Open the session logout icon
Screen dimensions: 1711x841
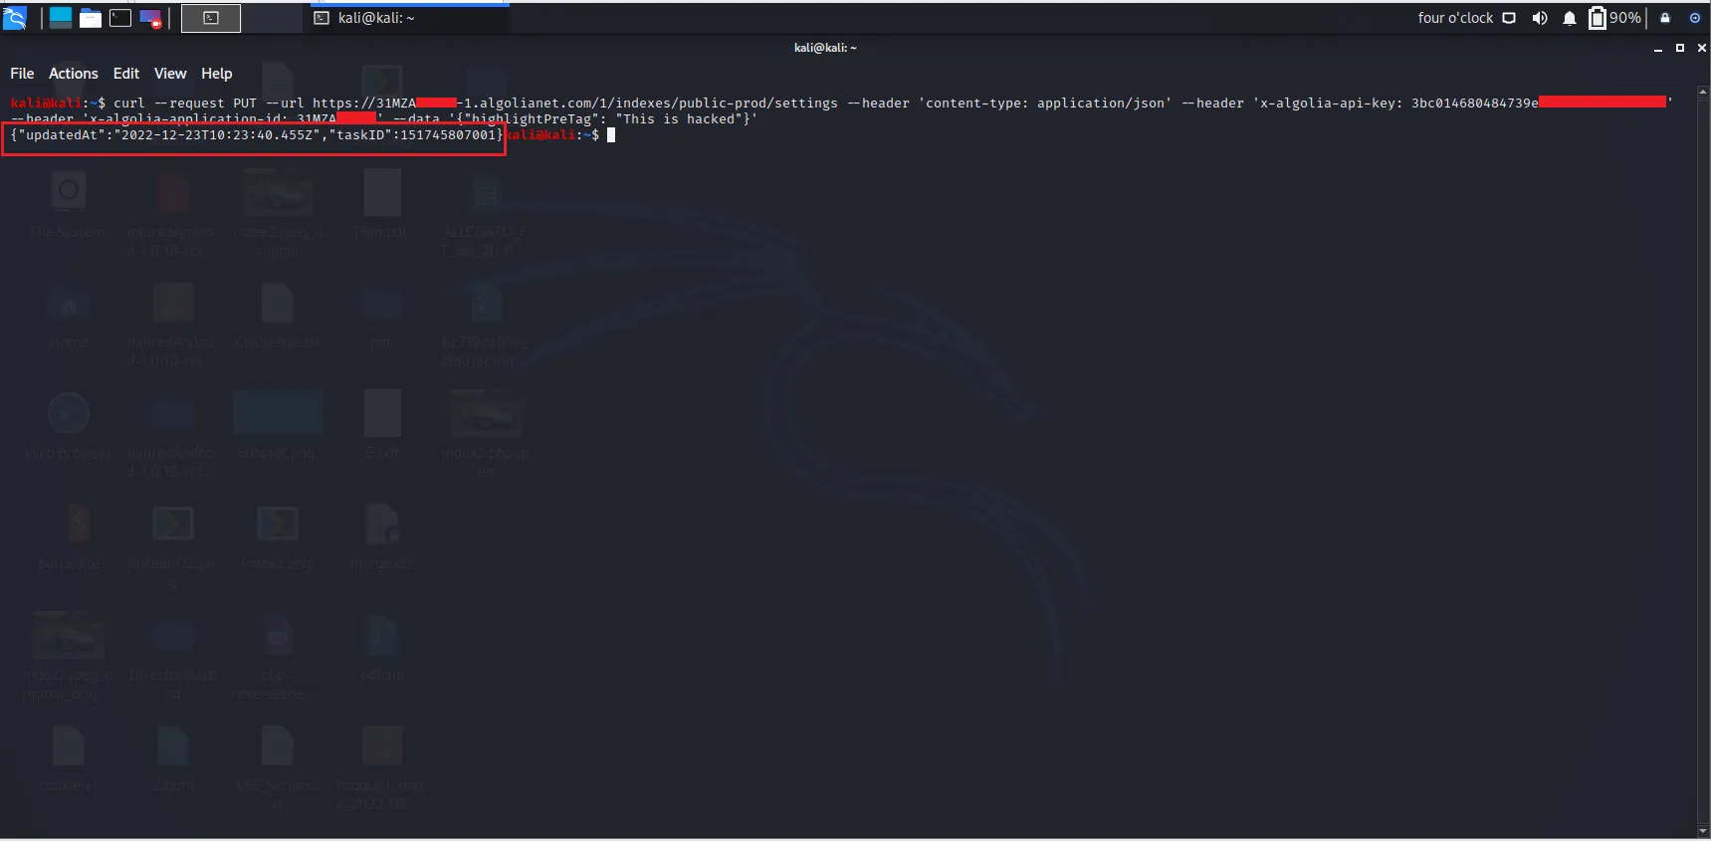coord(1695,18)
